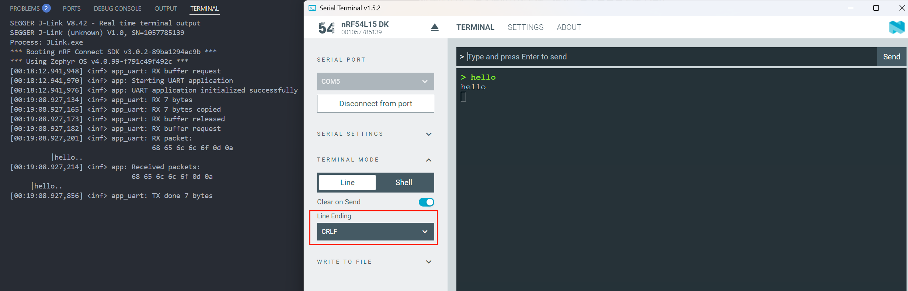Open the SETTINGS tab
908x291 pixels.
pos(525,27)
